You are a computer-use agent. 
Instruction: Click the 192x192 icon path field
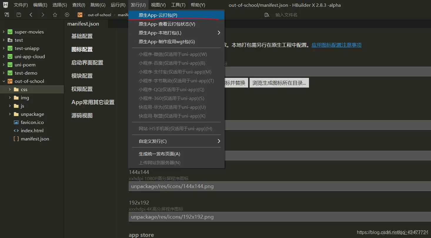click(x=280, y=217)
